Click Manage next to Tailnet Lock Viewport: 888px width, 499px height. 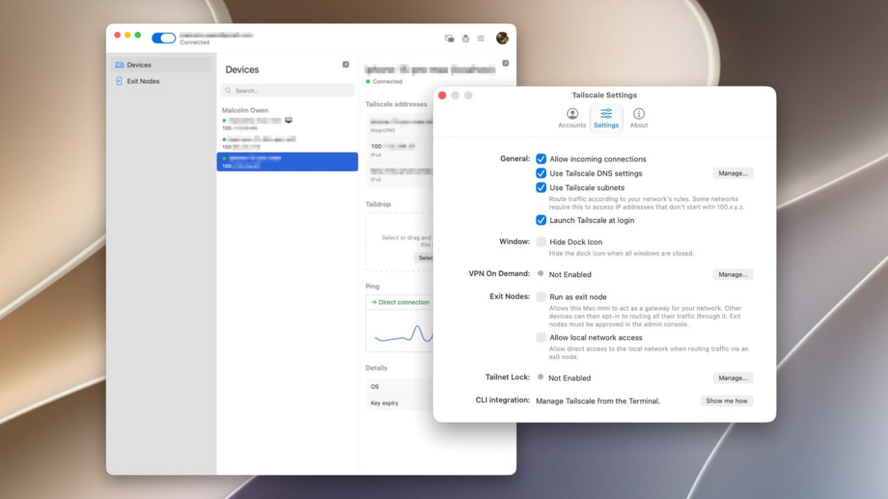pyautogui.click(x=733, y=378)
